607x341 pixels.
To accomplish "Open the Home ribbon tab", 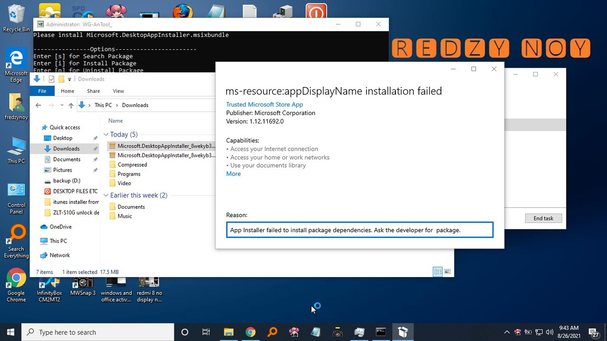I will tap(67, 91).
